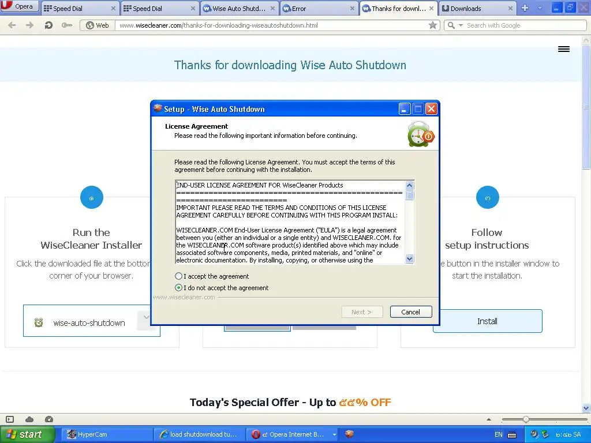Click the 'Thanks for downloading Wise Auto Shutdown' heading
591x443 pixels.
[290, 65]
